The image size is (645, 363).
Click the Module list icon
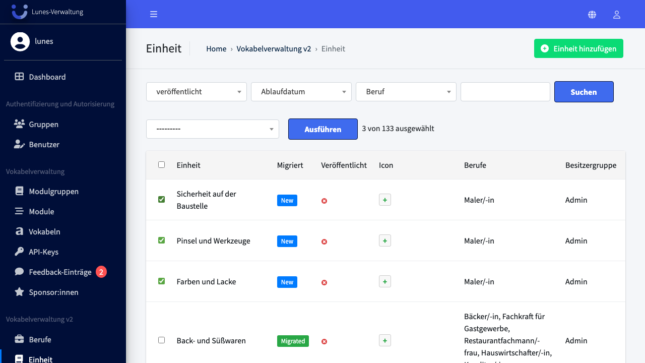(19, 211)
